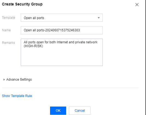Viewport: 146px width, 115px height.
Task: Click the Name field label
Action: tap(6, 30)
